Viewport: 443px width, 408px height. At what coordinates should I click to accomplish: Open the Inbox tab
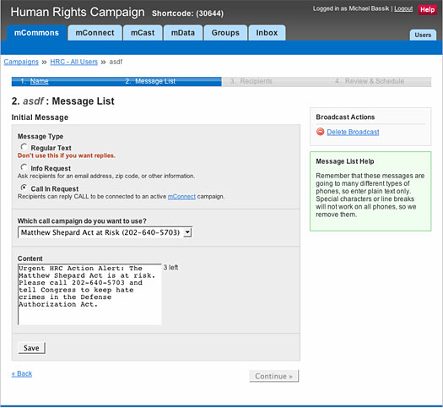click(267, 33)
